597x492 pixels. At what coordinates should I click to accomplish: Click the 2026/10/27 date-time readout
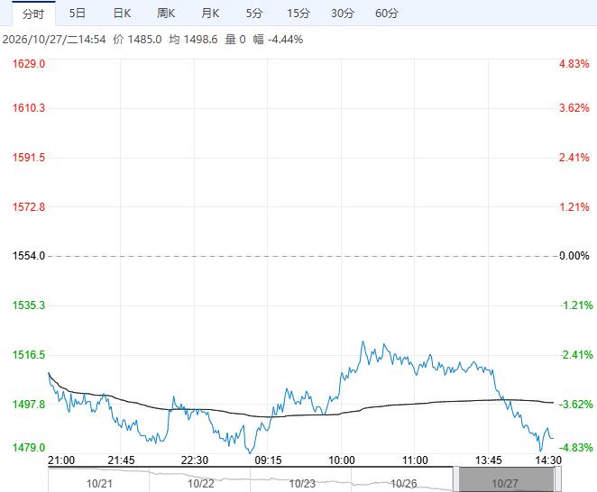click(x=54, y=40)
